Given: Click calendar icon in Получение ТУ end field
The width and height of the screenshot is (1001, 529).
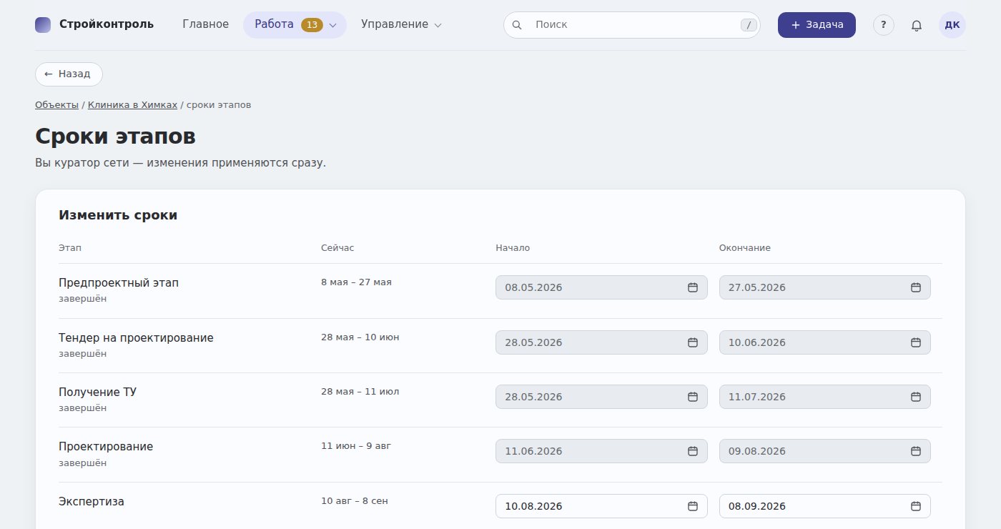Looking at the screenshot, I should point(915,397).
